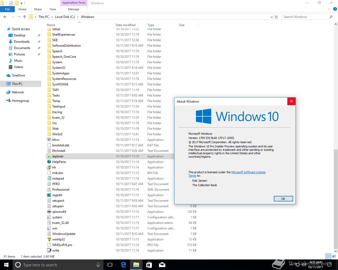
Task: Switch to the View ribbon tab
Action: pyautogui.click(x=53, y=9)
